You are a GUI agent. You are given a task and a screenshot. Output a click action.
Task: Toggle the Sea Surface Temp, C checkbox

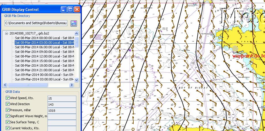coord(7,122)
